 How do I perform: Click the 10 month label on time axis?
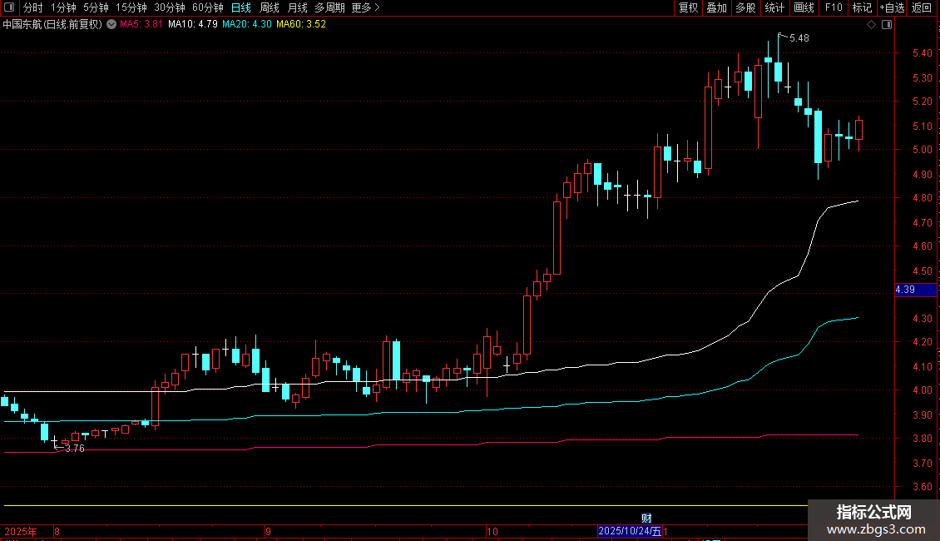492,532
